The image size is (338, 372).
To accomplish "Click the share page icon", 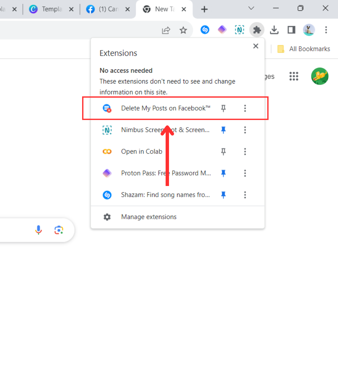I will [166, 30].
